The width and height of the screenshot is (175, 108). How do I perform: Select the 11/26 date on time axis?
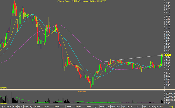pos(68,107)
